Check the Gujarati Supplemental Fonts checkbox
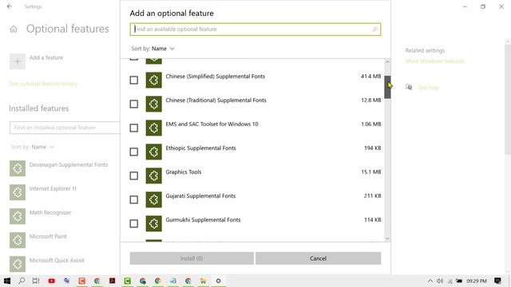The height and width of the screenshot is (287, 511). [x=134, y=200]
